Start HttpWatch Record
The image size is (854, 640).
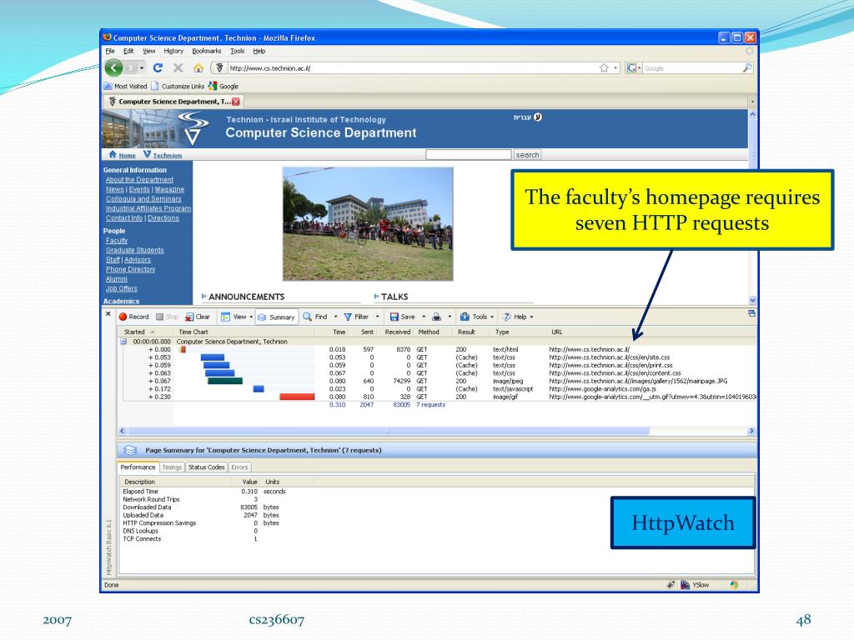[134, 317]
